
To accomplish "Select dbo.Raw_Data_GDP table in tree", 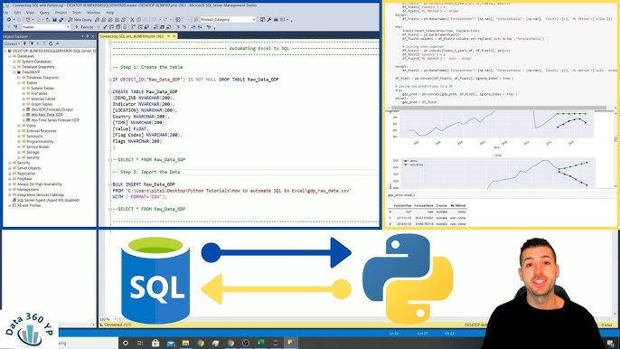I will tap(47, 115).
